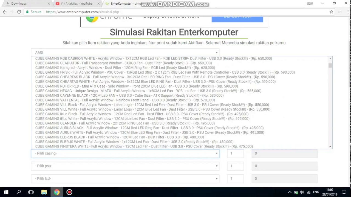351x197 pixels.
Task: Open the AMD platform dropdown
Action: pos(125,52)
